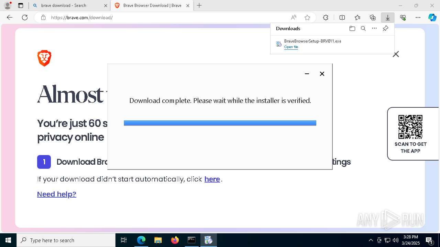
Task: Open the Collections icon
Action: 373,17
